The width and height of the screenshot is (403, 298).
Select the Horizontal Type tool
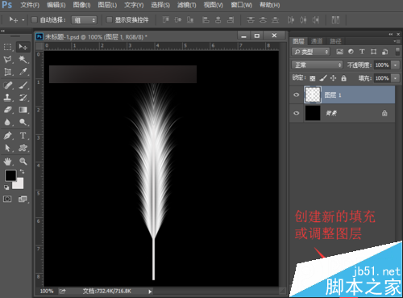tap(23, 136)
